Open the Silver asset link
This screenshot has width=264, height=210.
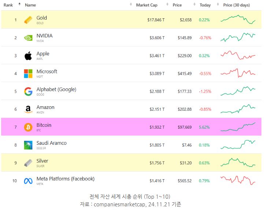coord(42,161)
